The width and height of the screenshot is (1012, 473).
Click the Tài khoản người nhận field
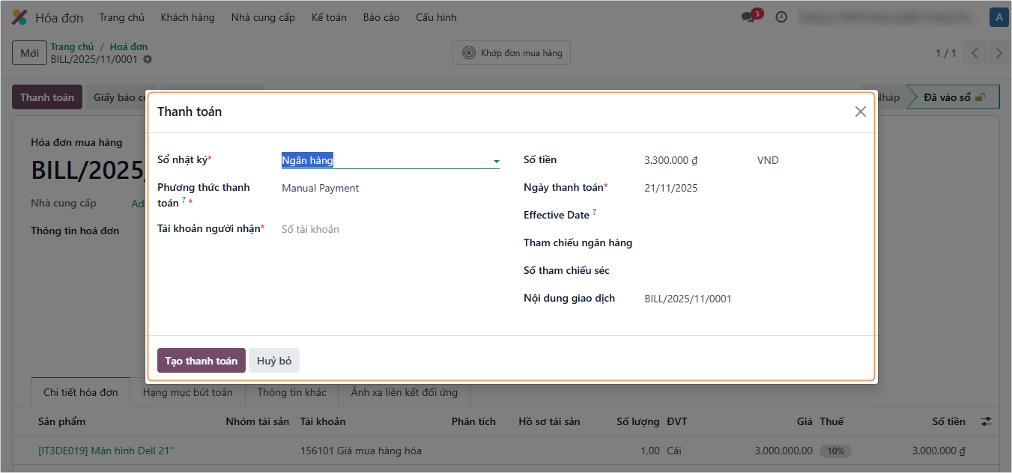pyautogui.click(x=390, y=229)
